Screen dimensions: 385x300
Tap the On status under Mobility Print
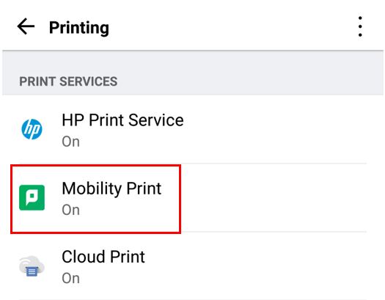pyautogui.click(x=70, y=211)
